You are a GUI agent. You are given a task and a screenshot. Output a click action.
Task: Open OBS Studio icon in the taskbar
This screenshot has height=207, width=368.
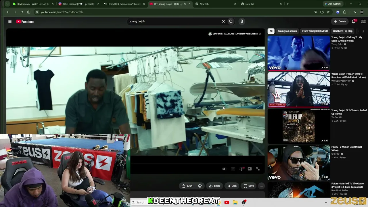click(244, 202)
